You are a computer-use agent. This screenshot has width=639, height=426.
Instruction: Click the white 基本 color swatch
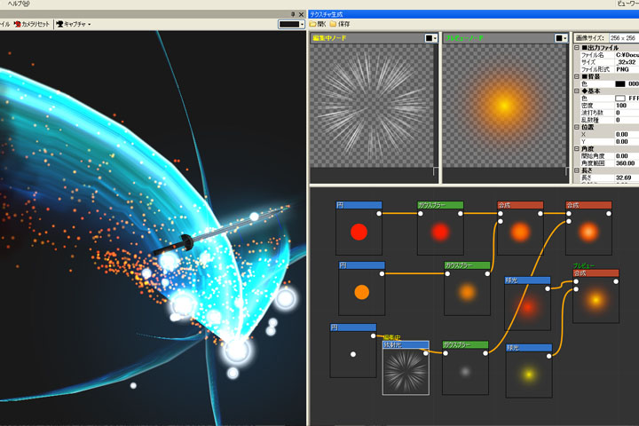(619, 99)
